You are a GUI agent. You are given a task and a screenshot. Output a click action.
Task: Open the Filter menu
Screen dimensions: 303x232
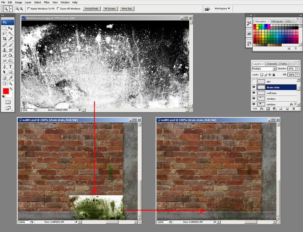[46, 2]
